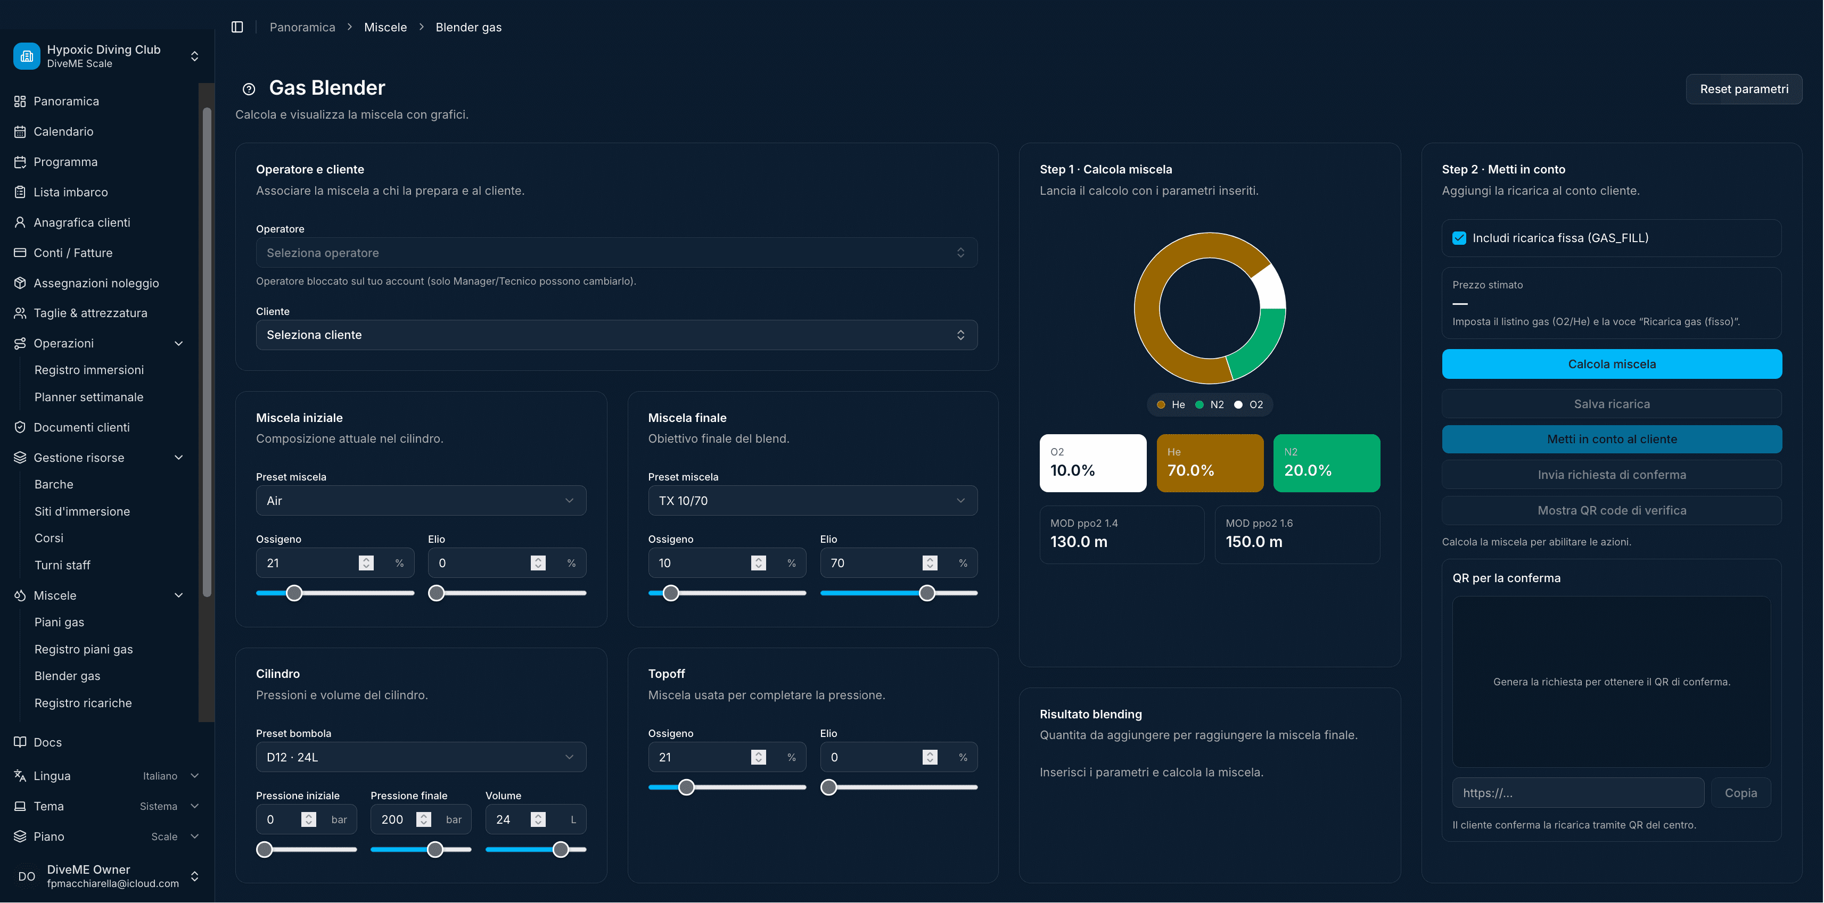This screenshot has width=1824, height=903.
Task: Open Piani gas in sidebar
Action: click(60, 623)
